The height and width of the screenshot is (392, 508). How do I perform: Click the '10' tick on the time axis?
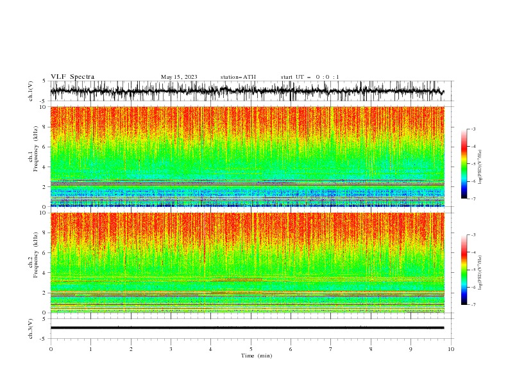pyautogui.click(x=451, y=349)
